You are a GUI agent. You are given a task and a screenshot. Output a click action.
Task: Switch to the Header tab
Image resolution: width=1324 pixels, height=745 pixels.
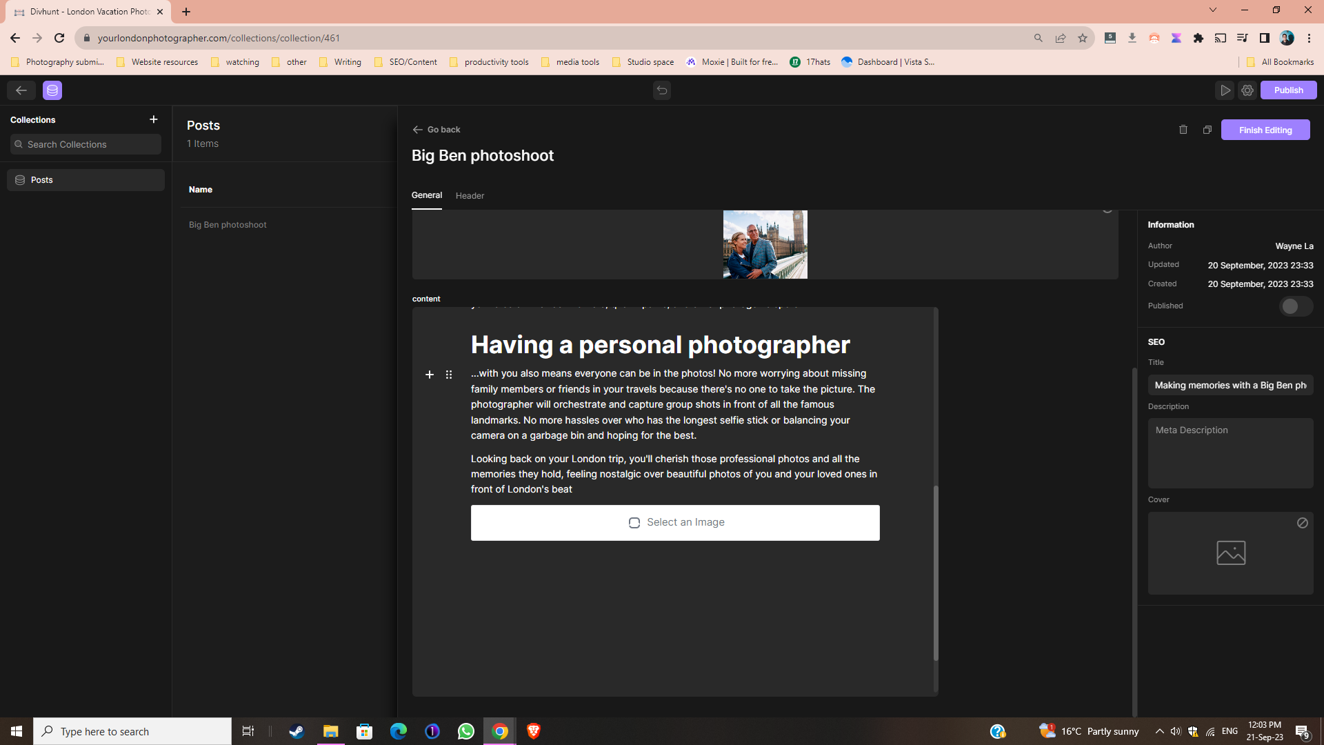(470, 196)
